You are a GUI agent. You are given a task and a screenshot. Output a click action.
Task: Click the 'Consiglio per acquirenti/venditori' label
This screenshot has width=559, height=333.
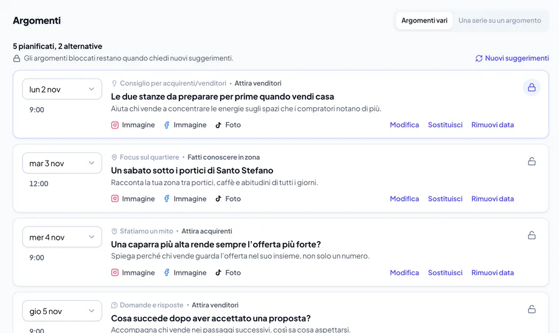click(173, 83)
